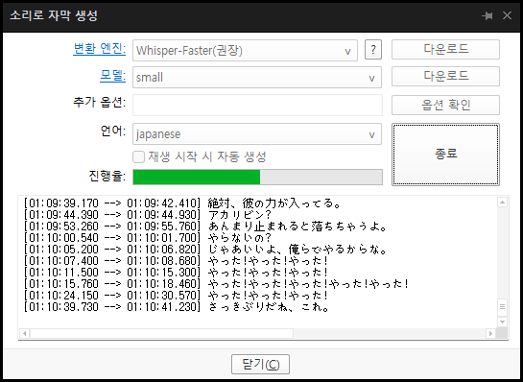Pin the subtitle generation dialog

[487, 15]
